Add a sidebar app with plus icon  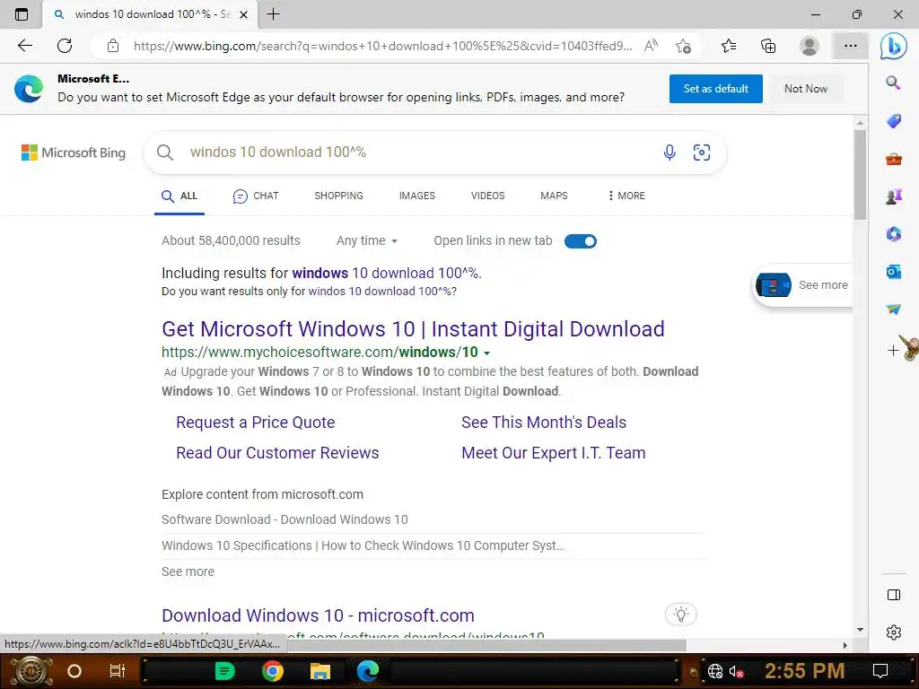893,351
